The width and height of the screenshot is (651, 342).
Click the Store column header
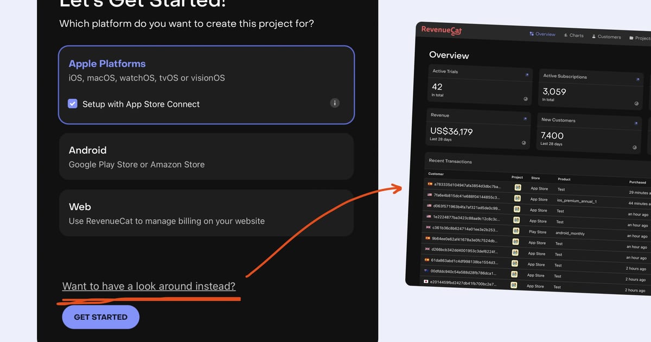point(535,178)
